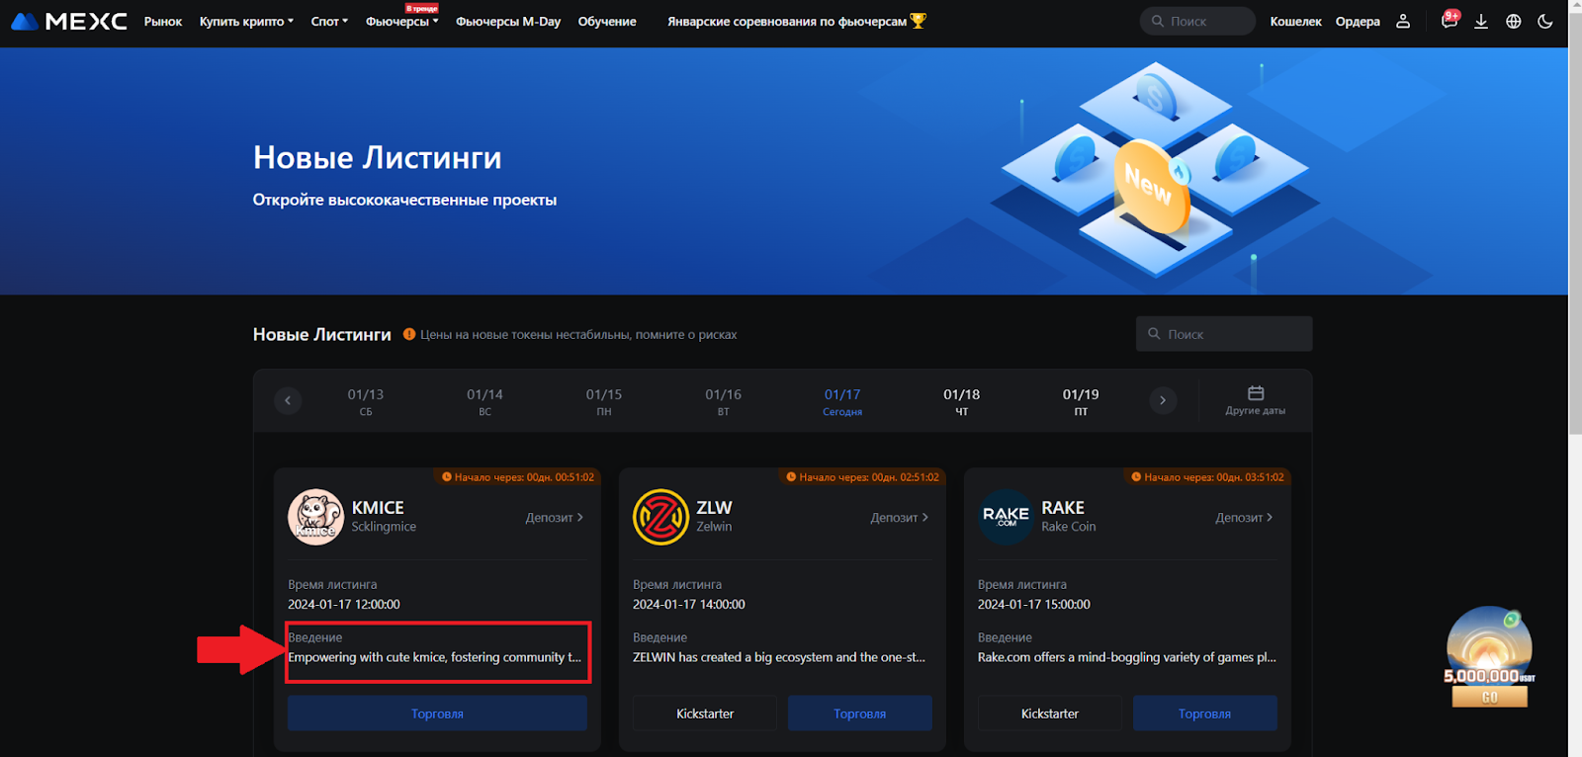This screenshot has height=757, width=1582.
Task: Click the ZELWIN introduction text
Action: coord(779,657)
